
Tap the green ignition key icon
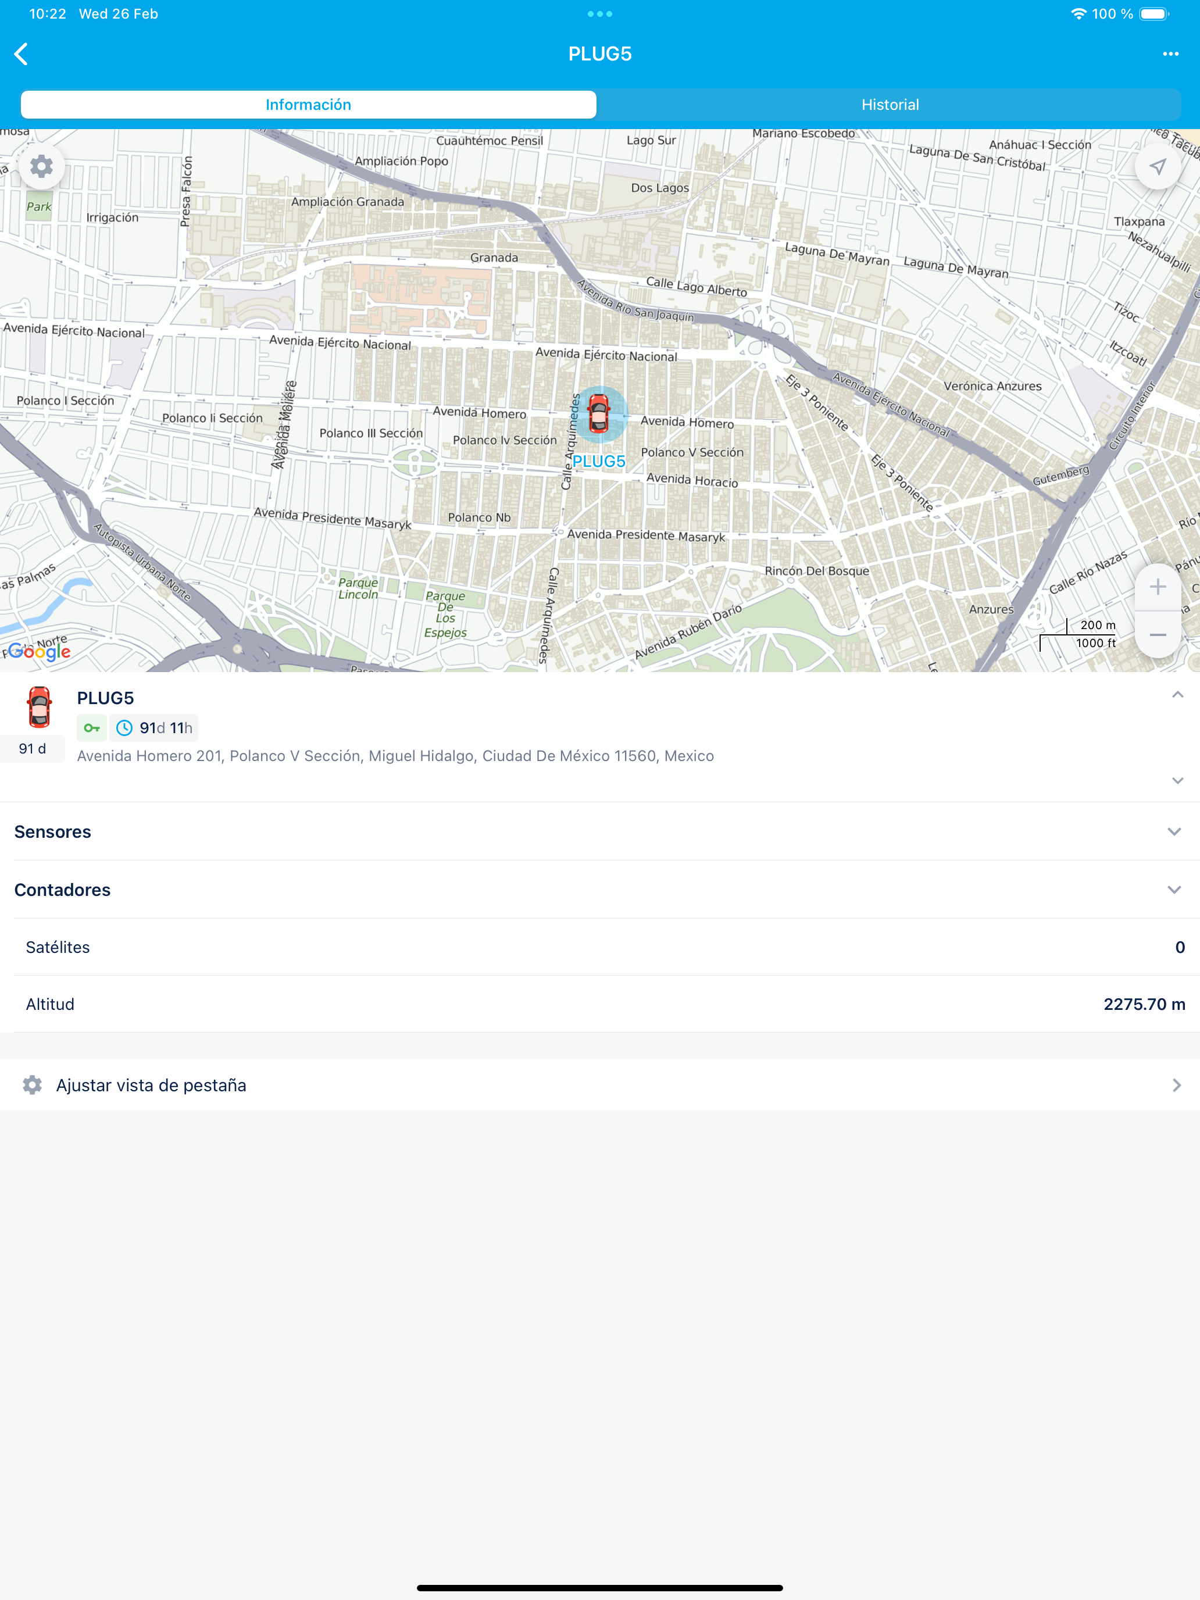point(92,728)
